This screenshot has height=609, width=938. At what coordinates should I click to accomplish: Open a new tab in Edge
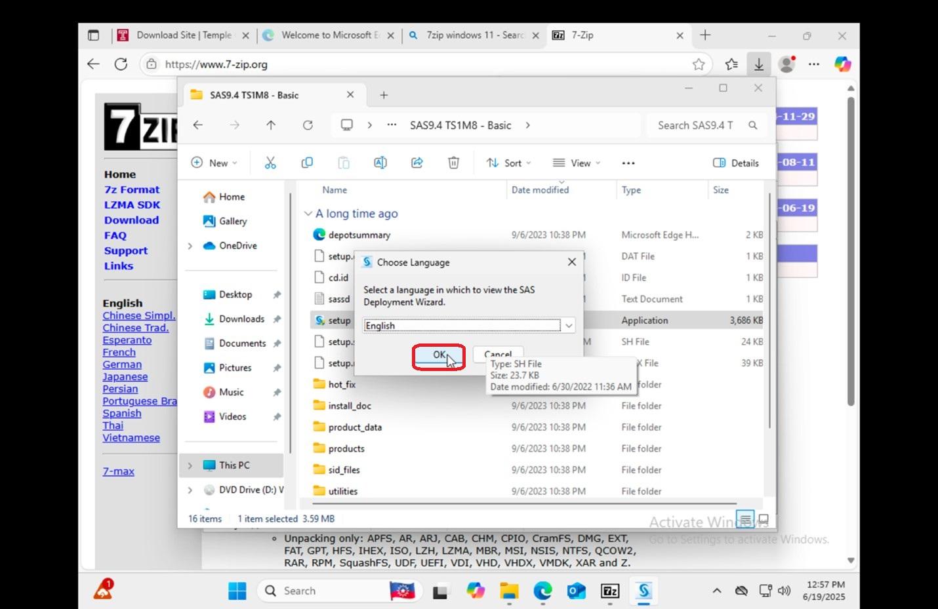click(x=705, y=35)
